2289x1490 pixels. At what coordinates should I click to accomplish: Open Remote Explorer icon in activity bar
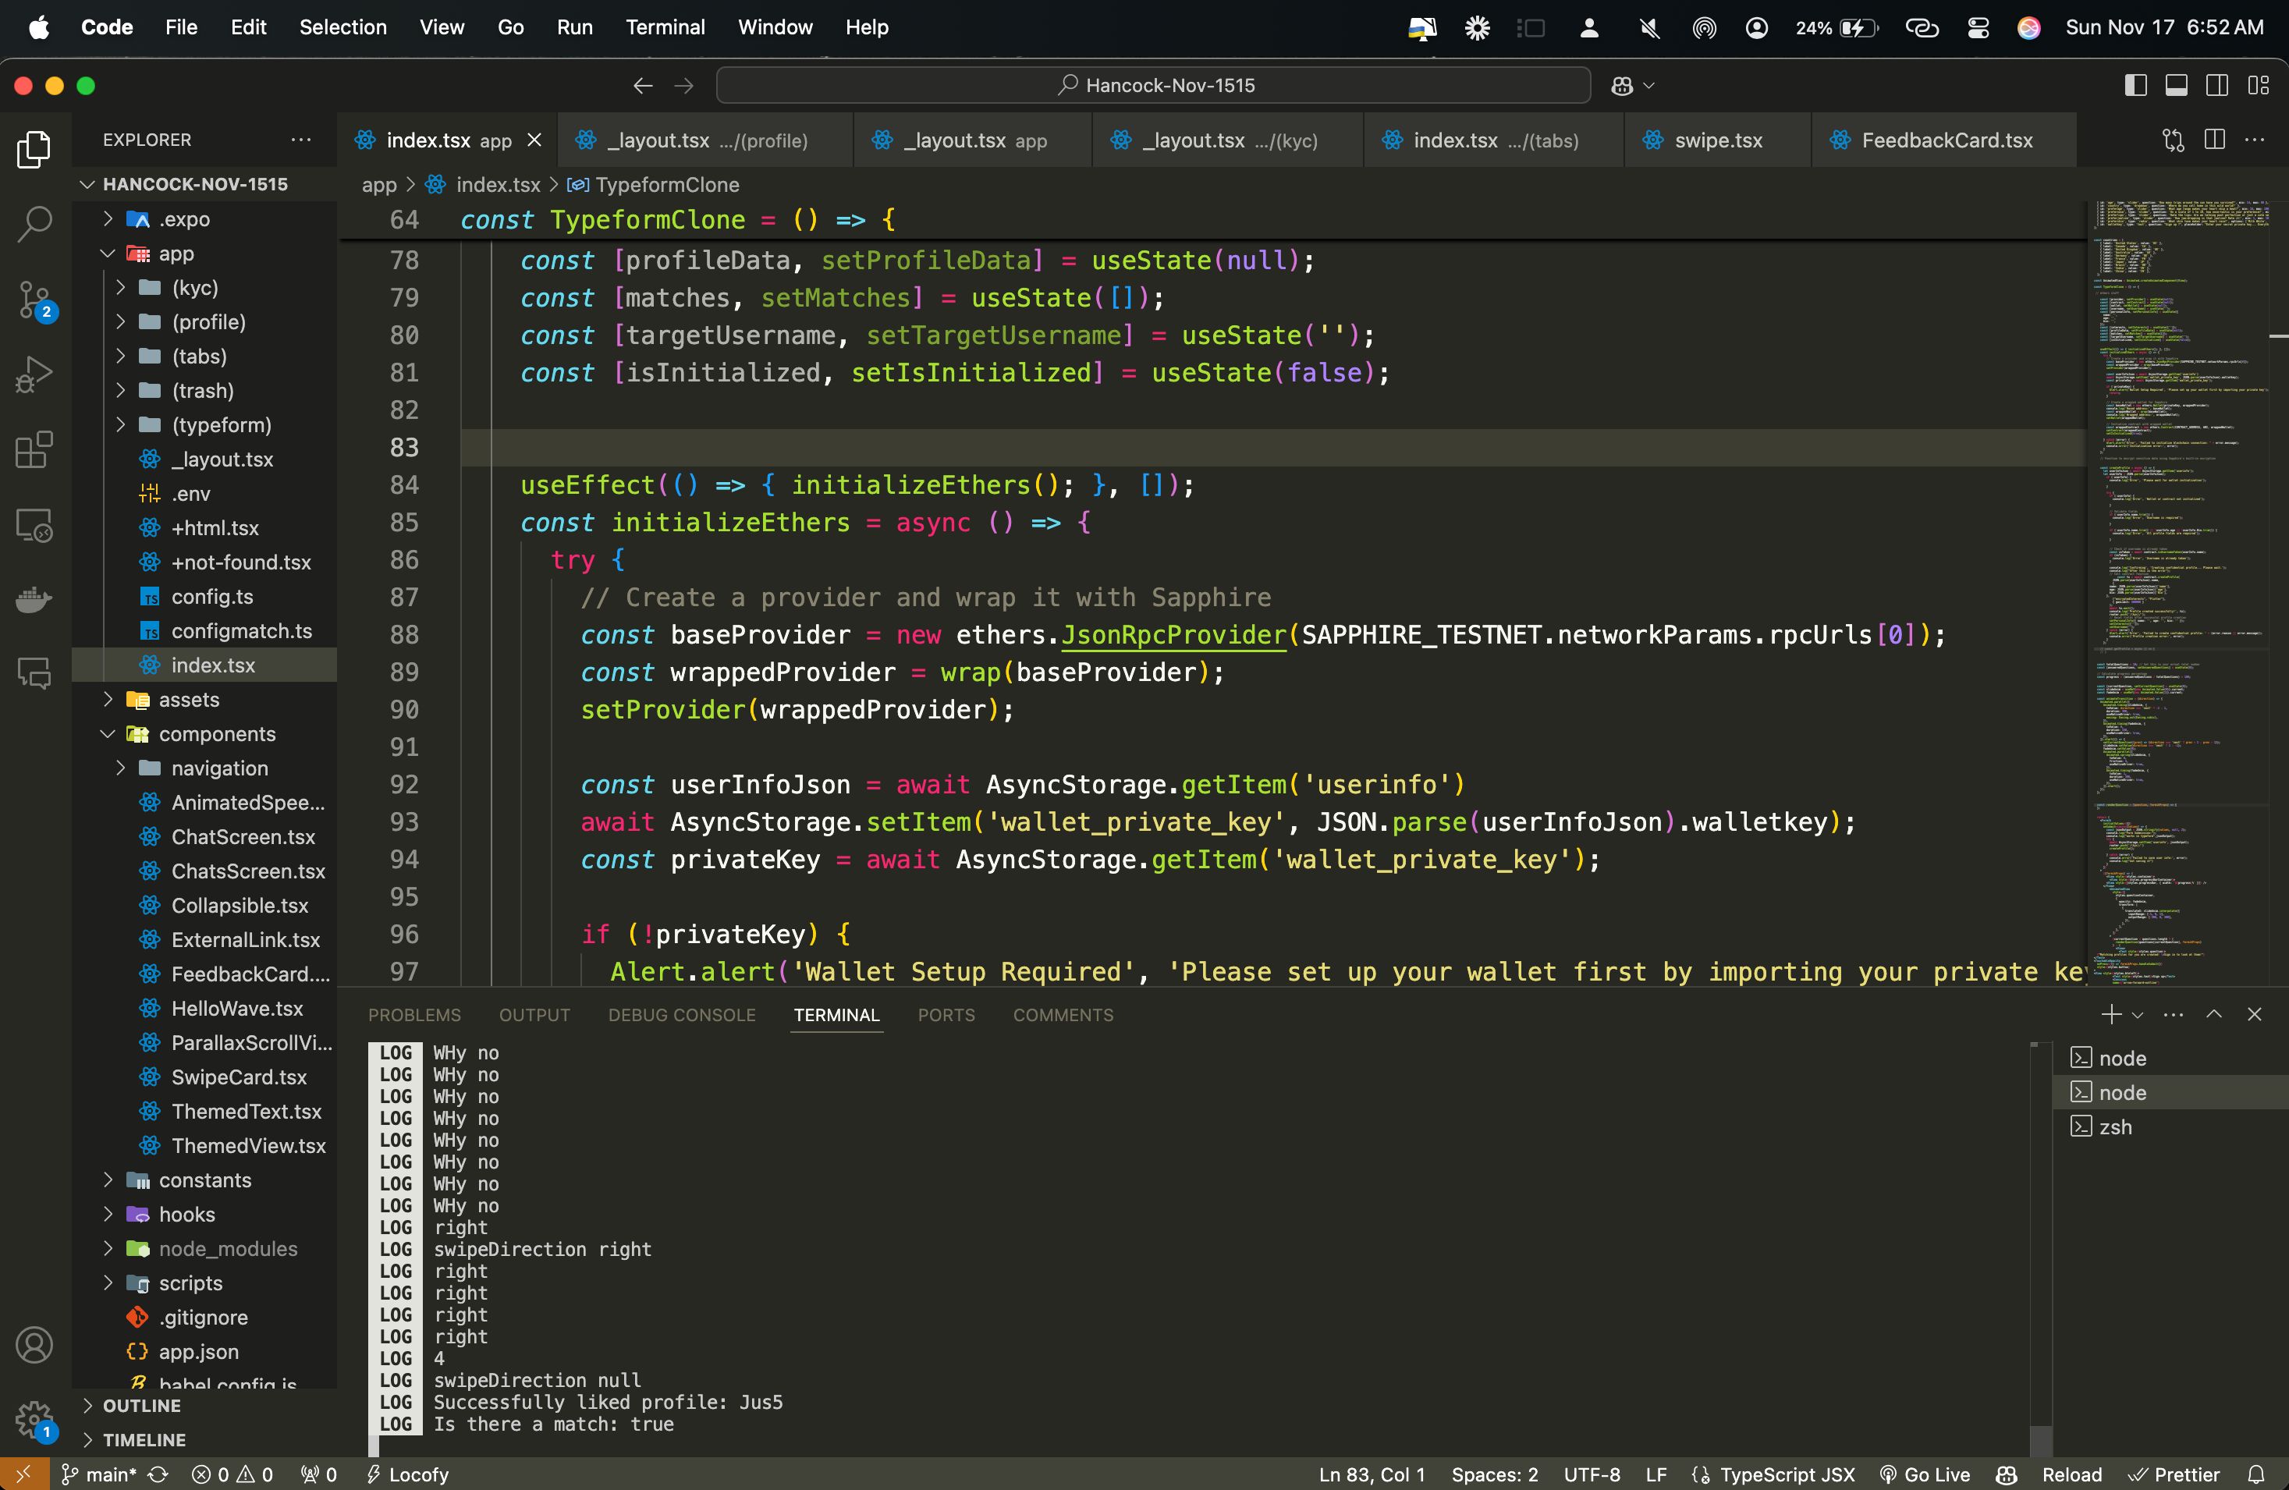pyautogui.click(x=34, y=525)
